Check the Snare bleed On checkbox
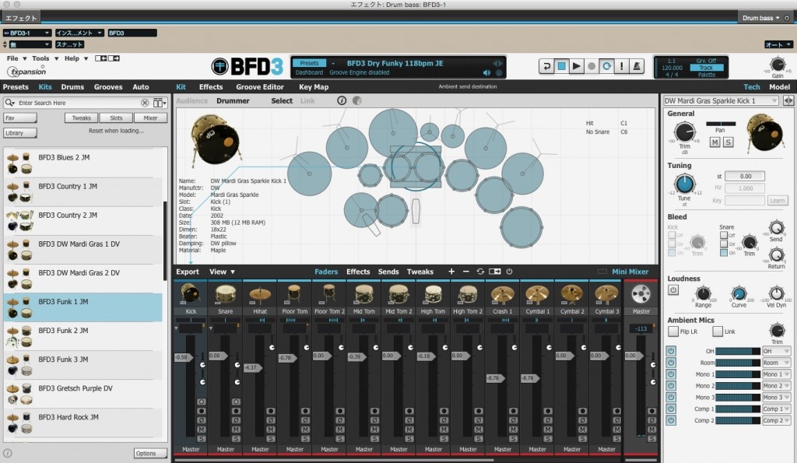 [723, 253]
